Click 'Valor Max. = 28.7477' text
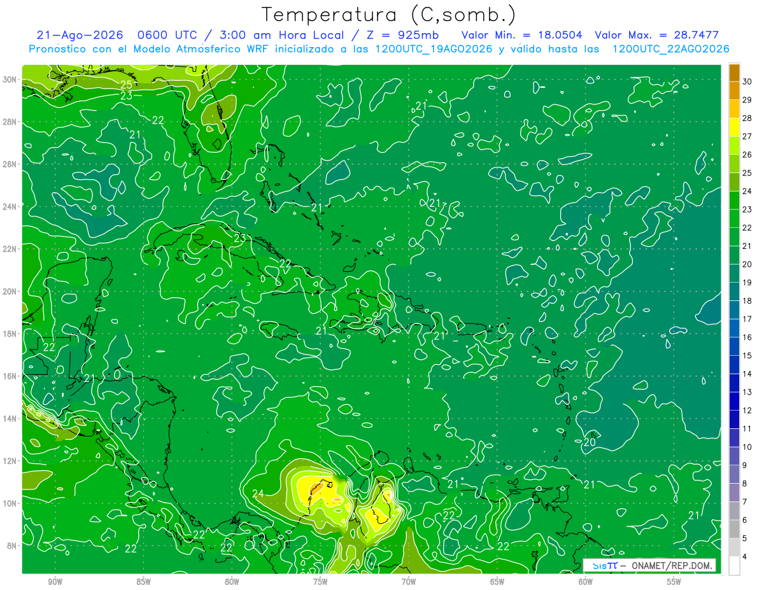This screenshot has height=590, width=764. coord(656,35)
